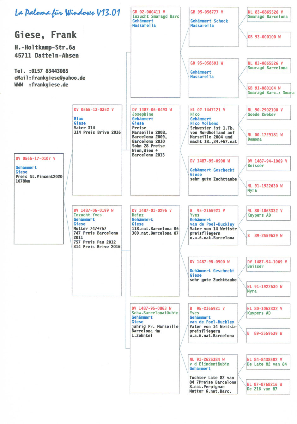Click the name 'Smaragd Barc.x Smara'

(271, 93)
